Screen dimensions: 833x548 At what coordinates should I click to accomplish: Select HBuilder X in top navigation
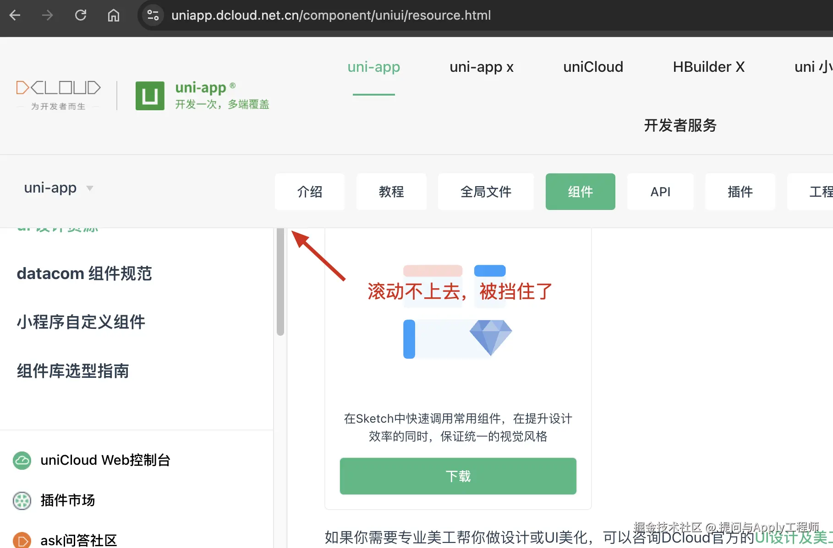(x=708, y=67)
